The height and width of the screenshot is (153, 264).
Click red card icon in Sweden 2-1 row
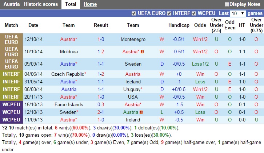pos(141,112)
